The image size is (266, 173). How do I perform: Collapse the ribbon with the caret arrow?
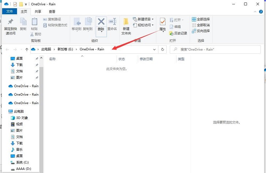(x=255, y=12)
